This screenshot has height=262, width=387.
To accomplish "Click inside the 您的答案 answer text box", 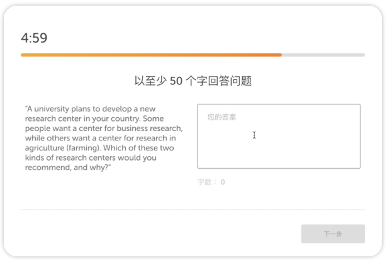I will [279, 136].
